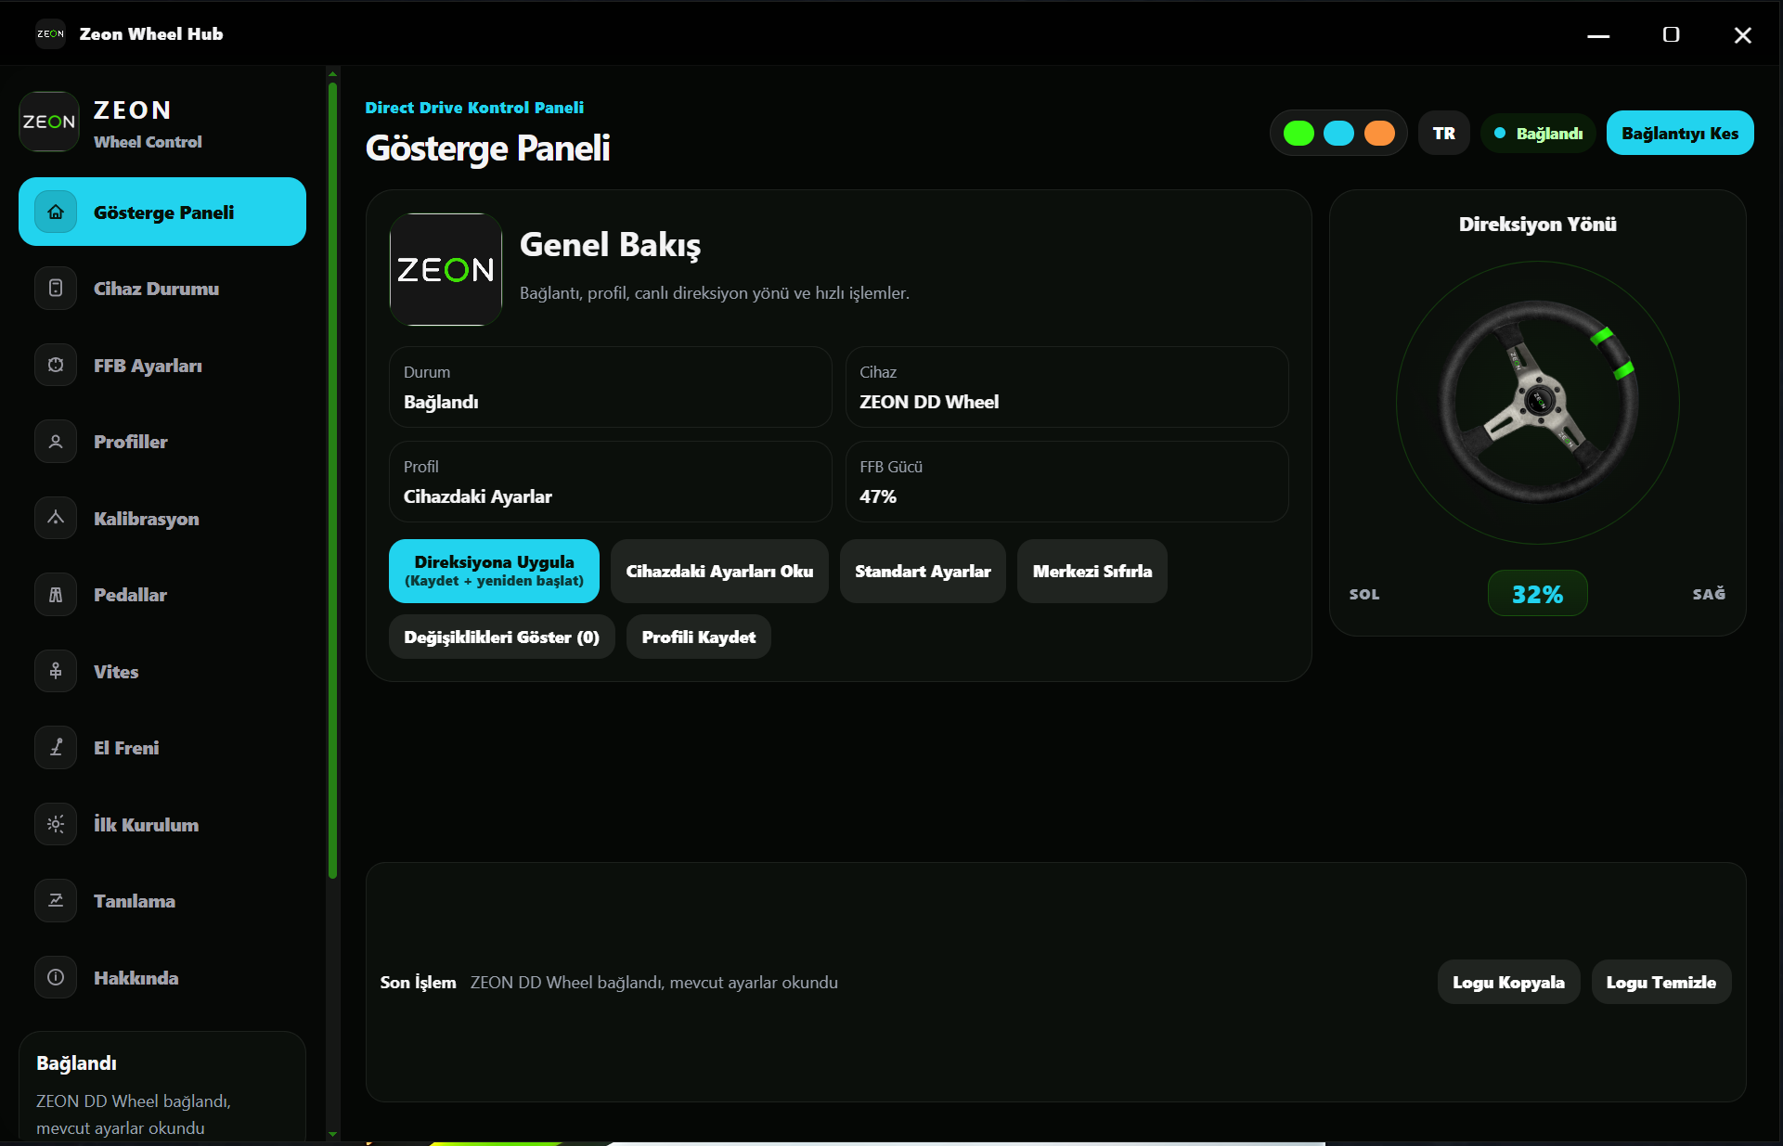Open the Pedallar settings page
The height and width of the screenshot is (1146, 1783).
(x=162, y=595)
